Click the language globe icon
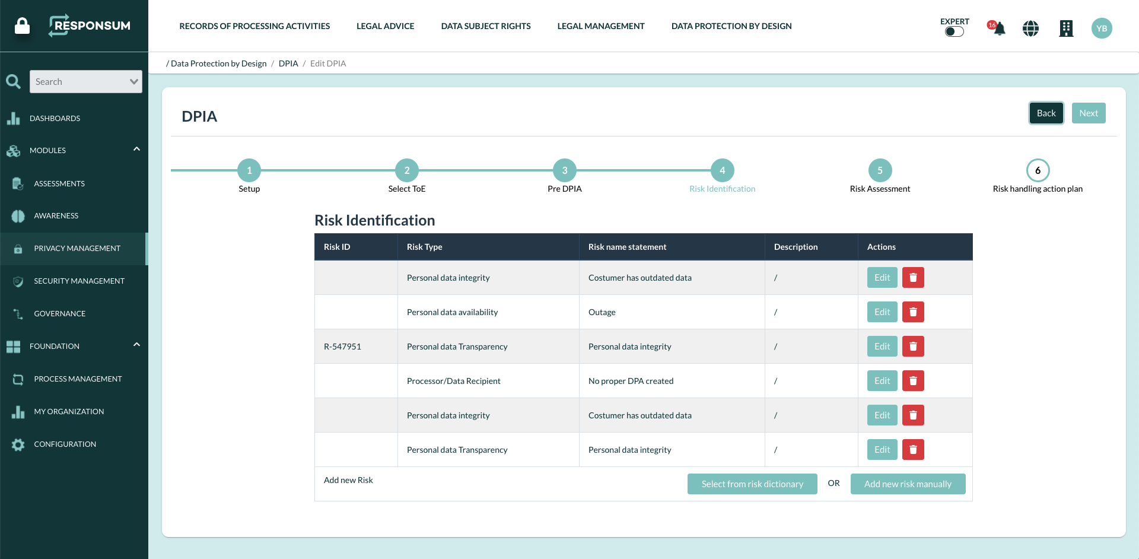The height and width of the screenshot is (559, 1139). pos(1031,28)
